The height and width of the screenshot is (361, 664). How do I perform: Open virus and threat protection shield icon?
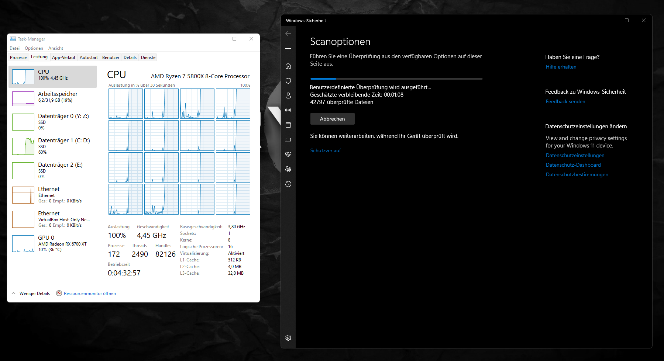(288, 81)
